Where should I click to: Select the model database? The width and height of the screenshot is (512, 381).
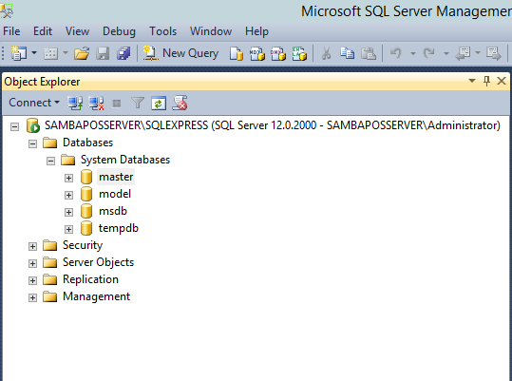[x=115, y=194]
